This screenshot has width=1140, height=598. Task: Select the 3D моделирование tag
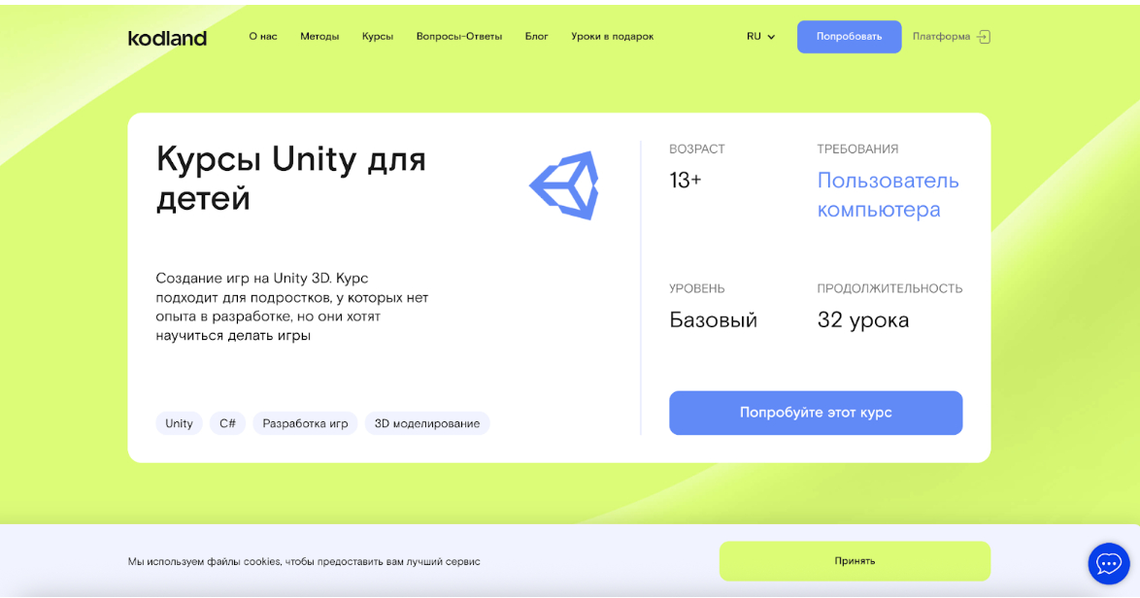pyautogui.click(x=427, y=423)
